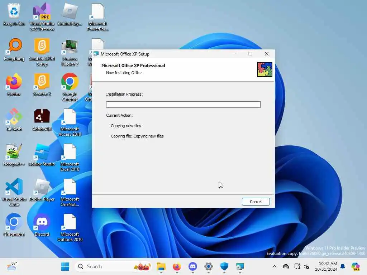The image size is (367, 275).
Task: Click the taskbar Search box
Action: 113,266
